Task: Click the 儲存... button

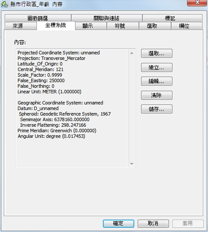Action: pos(157,109)
